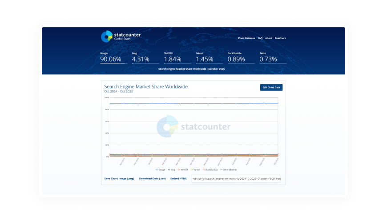Click the bing 4.31% stat
This screenshot has height=222, width=387.
pyautogui.click(x=145, y=57)
